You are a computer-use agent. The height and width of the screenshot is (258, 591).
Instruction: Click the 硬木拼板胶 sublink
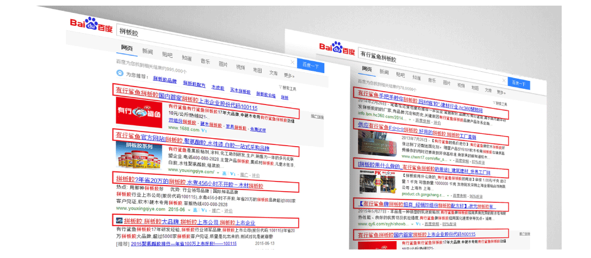click(211, 125)
